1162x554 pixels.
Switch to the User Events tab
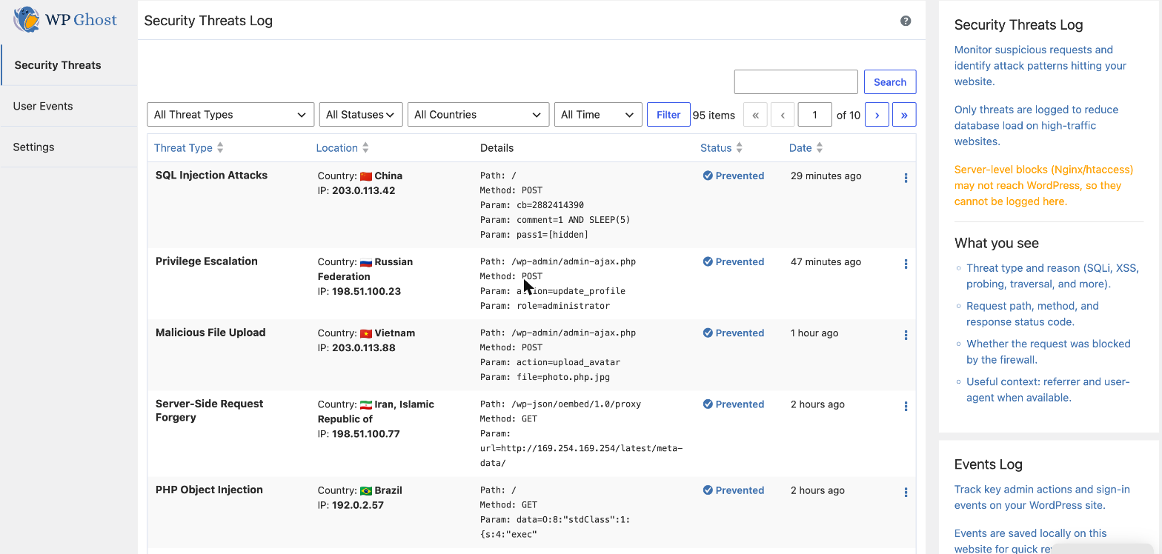click(69, 106)
